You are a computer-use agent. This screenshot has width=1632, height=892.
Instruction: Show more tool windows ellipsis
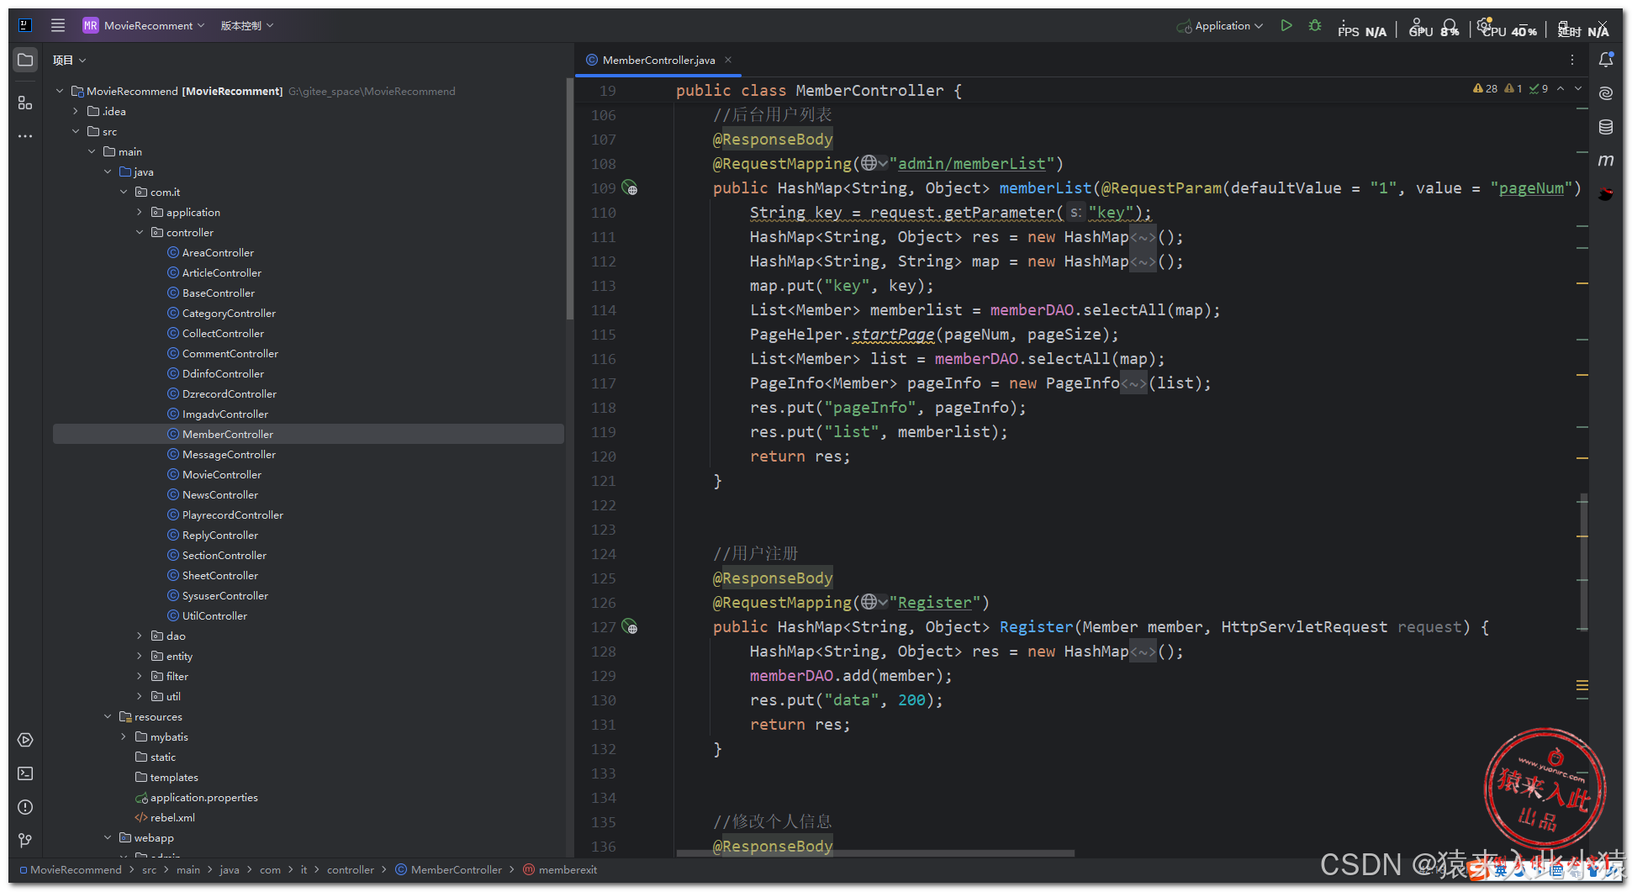25,135
